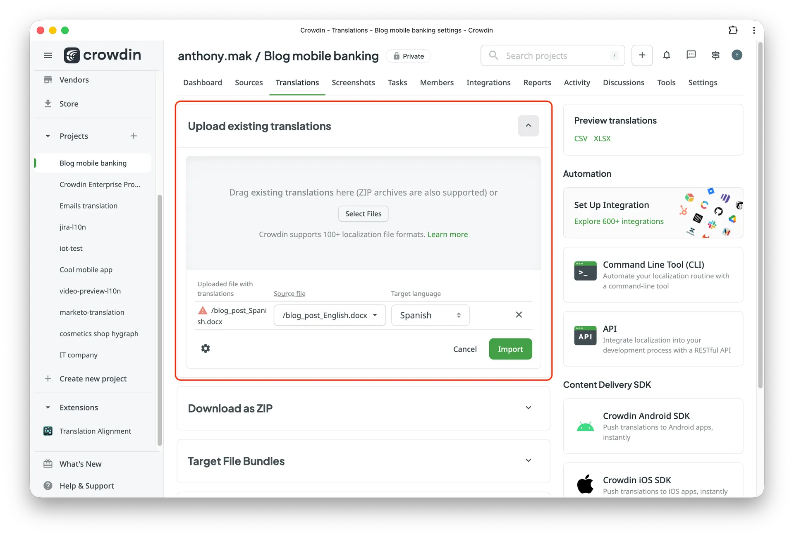Image resolution: width=794 pixels, height=537 pixels.
Task: Click the hamburger menu icon
Action: [x=48, y=55]
